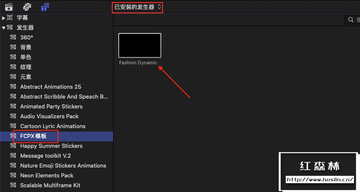The image size is (360, 192).
Task: Click the generator icon beside 背景
Action: coord(13,47)
